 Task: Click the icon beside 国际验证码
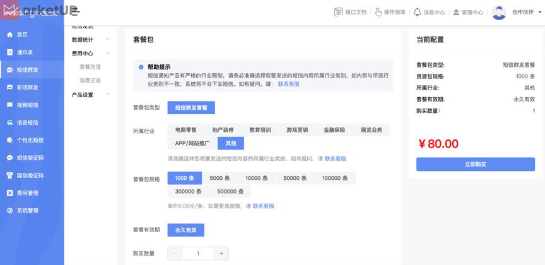click(x=9, y=175)
